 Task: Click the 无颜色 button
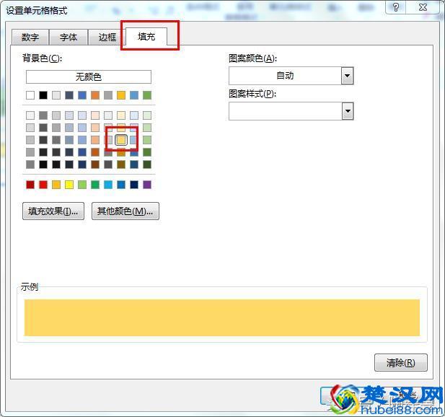pos(89,77)
